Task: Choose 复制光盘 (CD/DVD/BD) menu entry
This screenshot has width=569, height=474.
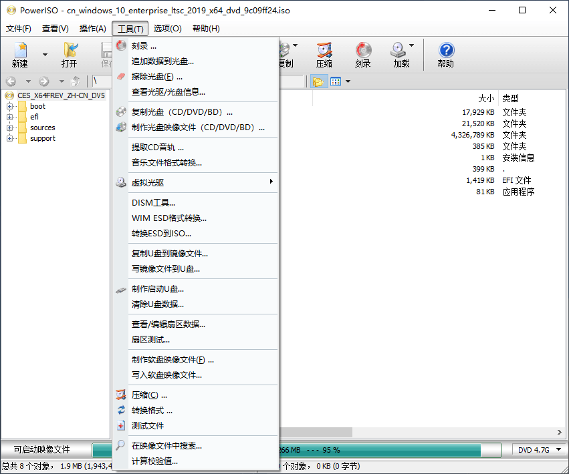Action: [196, 112]
